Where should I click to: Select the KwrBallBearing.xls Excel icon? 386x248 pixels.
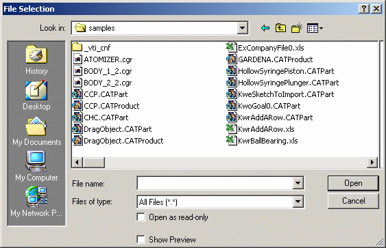[x=231, y=140]
